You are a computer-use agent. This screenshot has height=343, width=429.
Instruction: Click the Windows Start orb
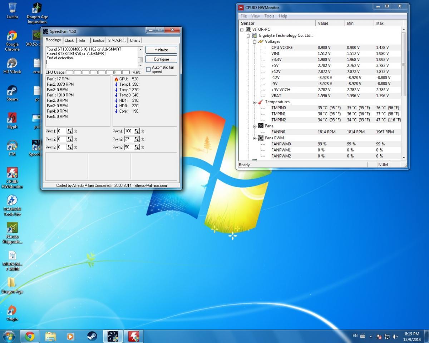click(x=9, y=336)
